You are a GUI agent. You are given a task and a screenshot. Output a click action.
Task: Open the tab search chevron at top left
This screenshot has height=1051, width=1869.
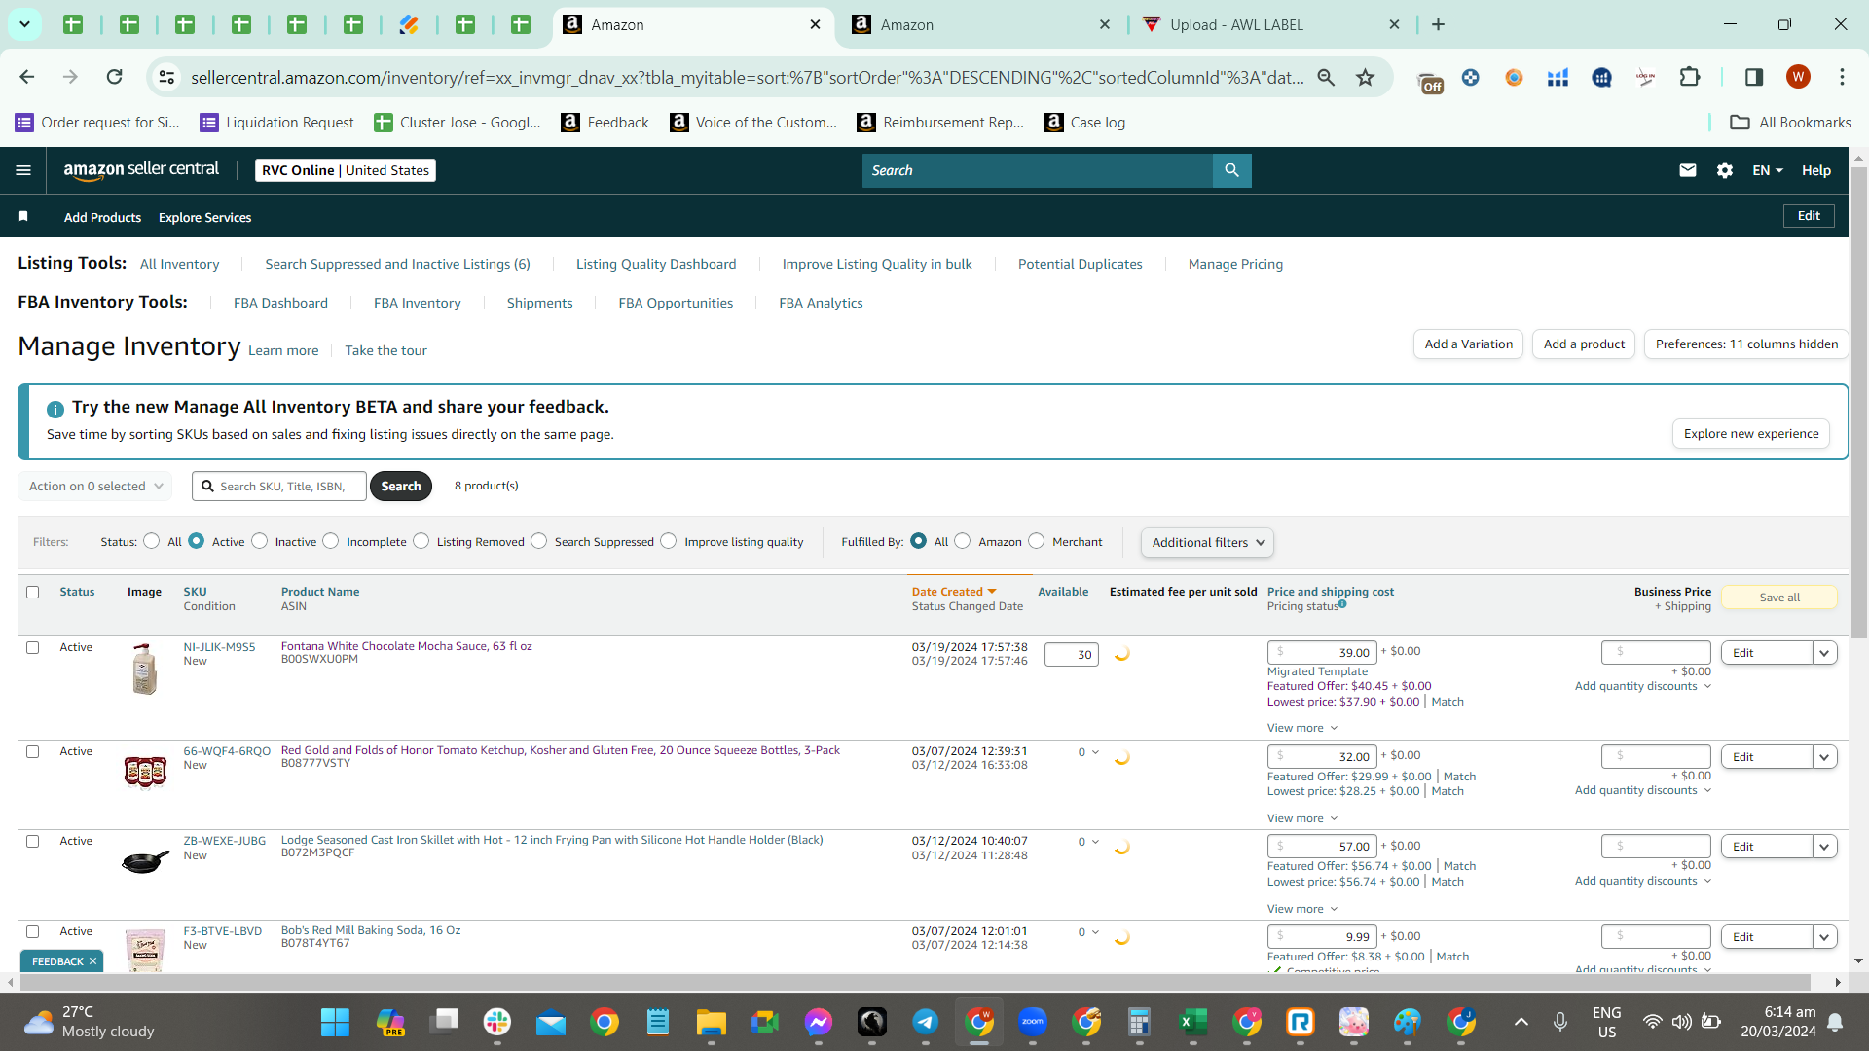tap(24, 24)
